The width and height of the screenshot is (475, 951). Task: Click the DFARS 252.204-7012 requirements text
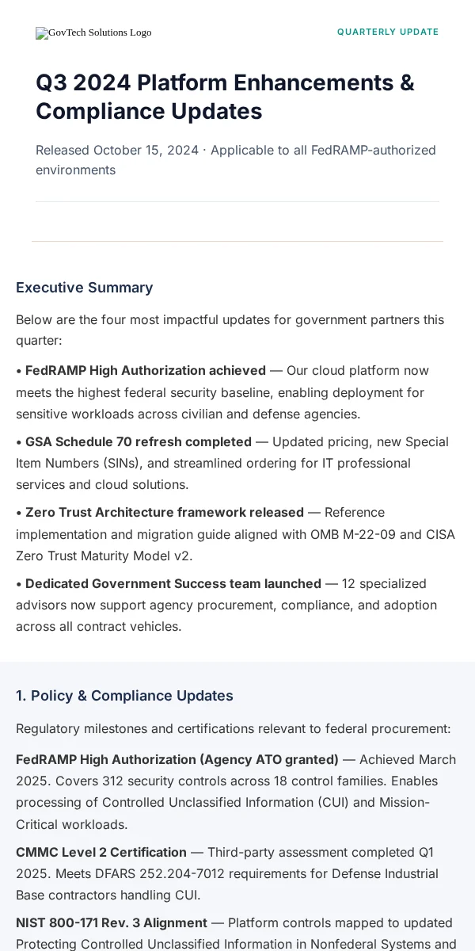point(230,873)
